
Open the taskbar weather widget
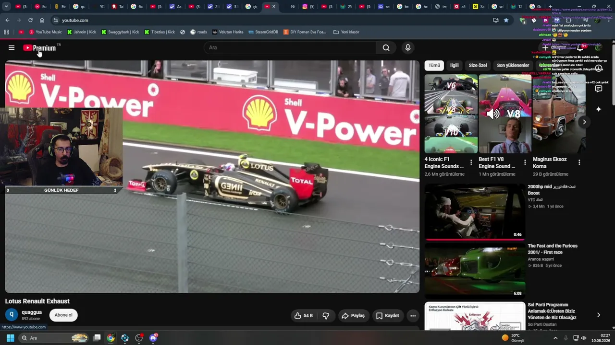coord(513,338)
